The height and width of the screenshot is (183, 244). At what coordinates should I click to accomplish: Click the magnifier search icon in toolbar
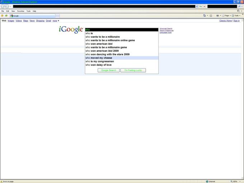tap(239, 6)
